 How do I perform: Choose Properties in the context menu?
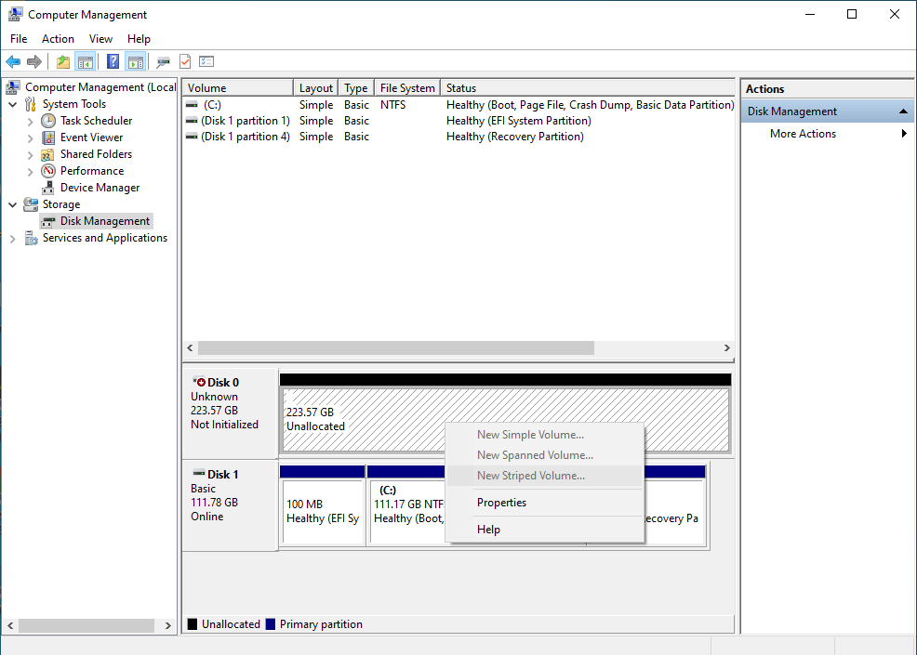(544, 503)
